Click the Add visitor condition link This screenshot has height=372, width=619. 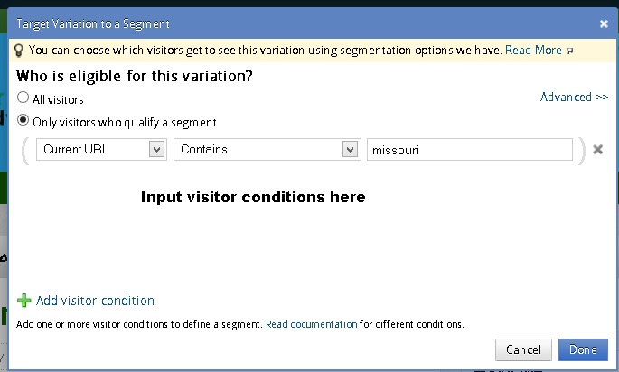pyautogui.click(x=95, y=301)
